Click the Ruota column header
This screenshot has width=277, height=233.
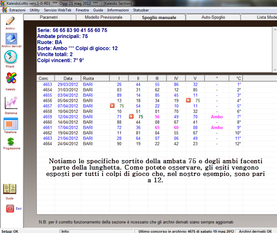(88, 78)
